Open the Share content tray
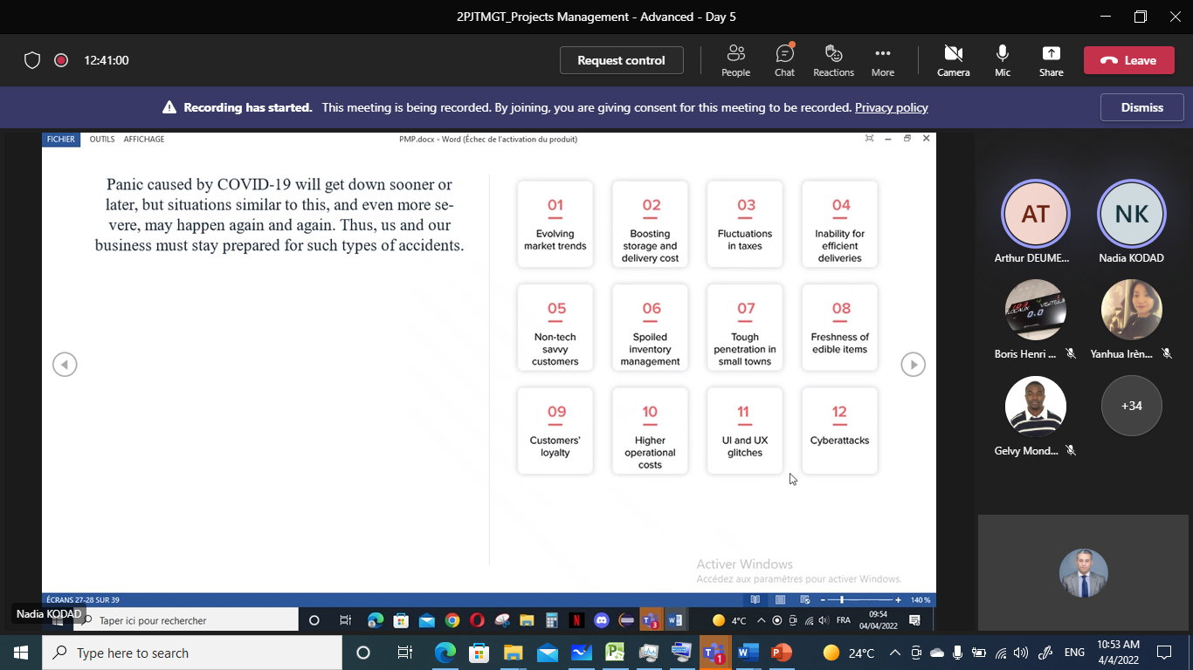Screen dimensions: 1193x670 [1051, 60]
